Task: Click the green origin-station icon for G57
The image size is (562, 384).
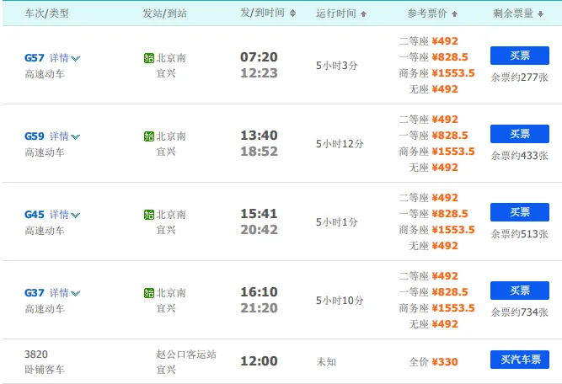Action: (149, 58)
